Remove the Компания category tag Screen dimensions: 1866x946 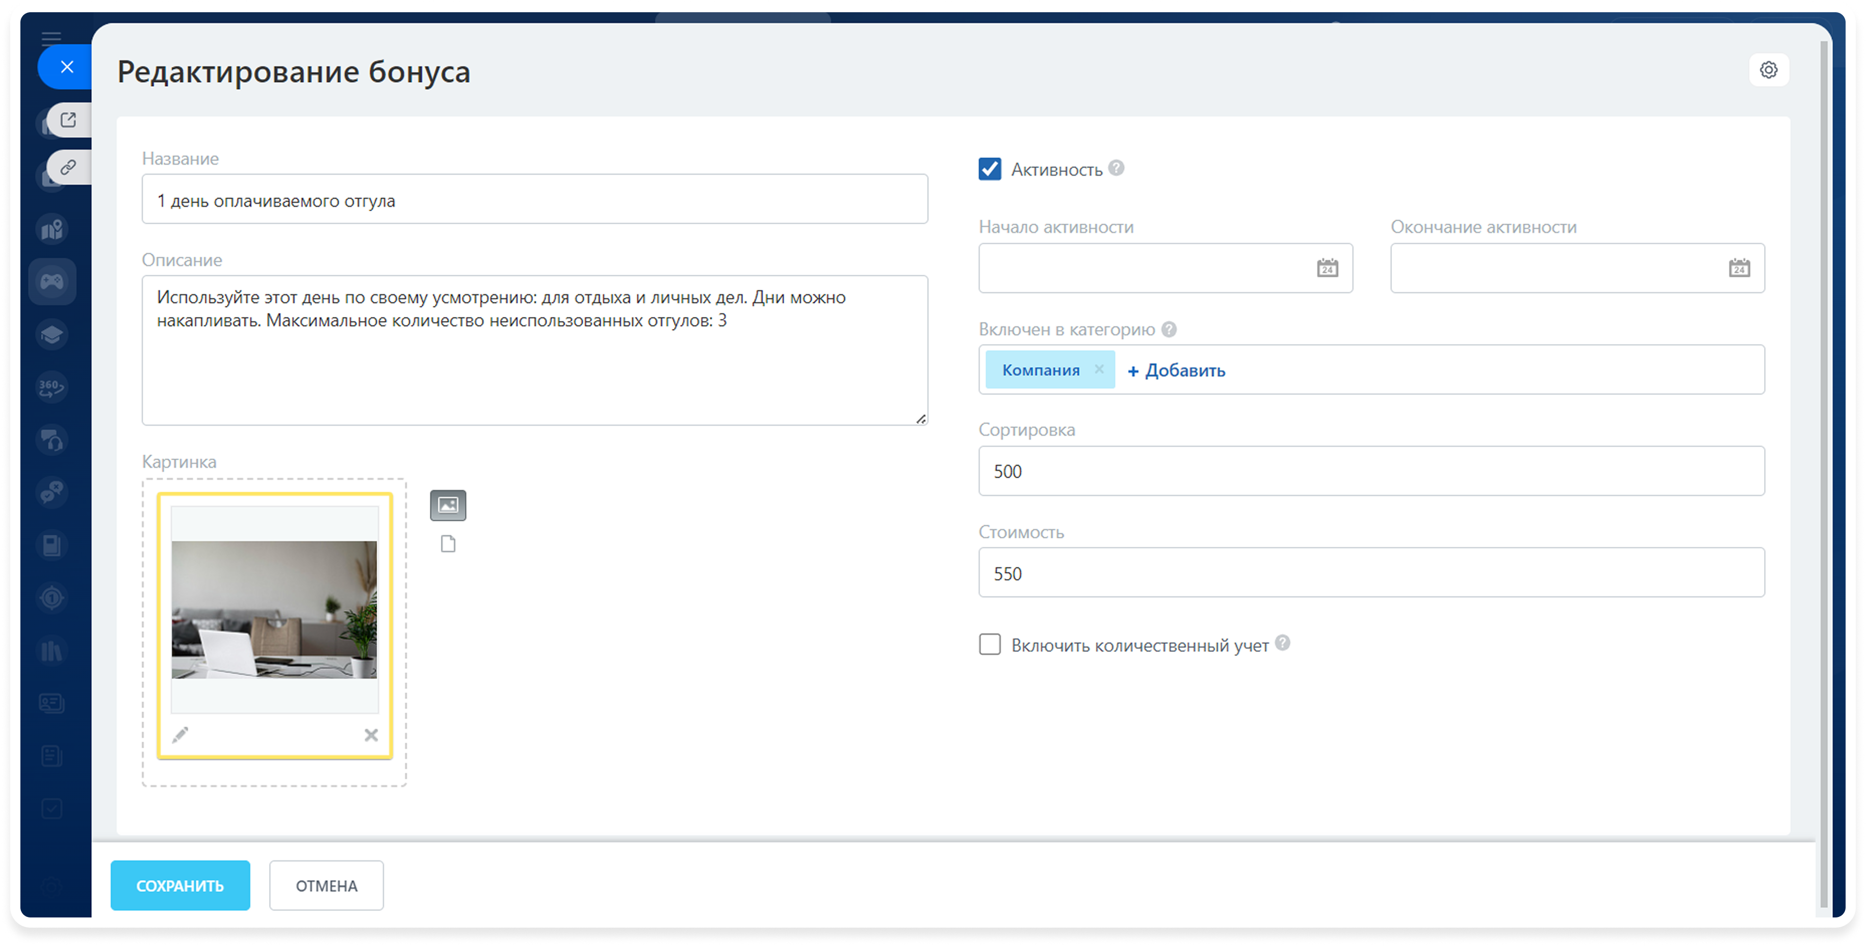click(x=1099, y=370)
